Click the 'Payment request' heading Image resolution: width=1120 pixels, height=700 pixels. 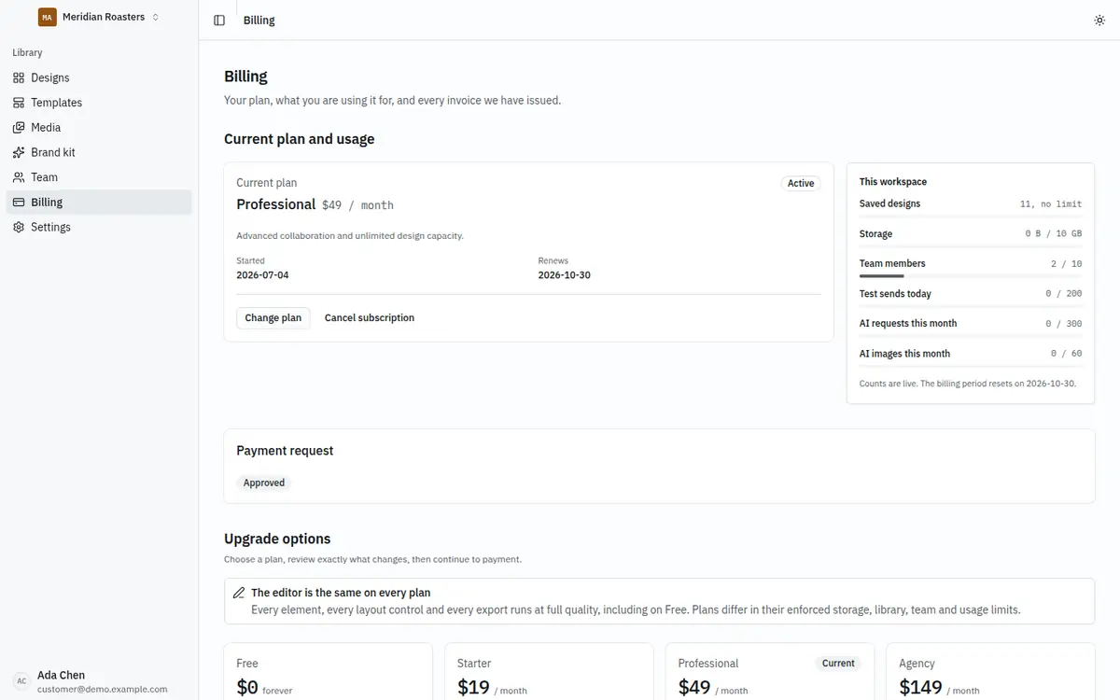(x=285, y=451)
